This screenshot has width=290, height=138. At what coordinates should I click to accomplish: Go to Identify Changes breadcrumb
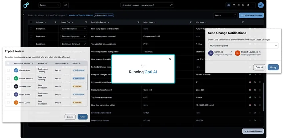coord(57,15)
